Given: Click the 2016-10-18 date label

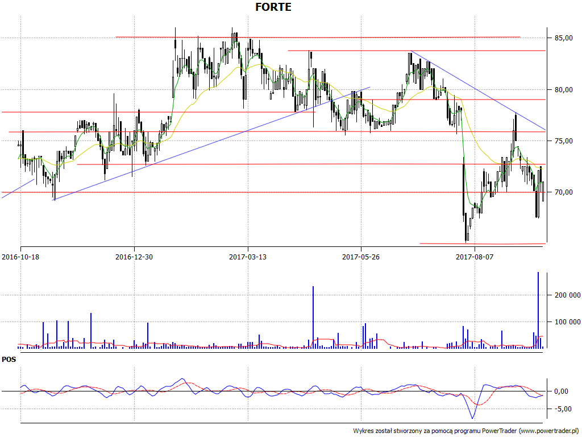Looking at the screenshot, I should 20,257.
